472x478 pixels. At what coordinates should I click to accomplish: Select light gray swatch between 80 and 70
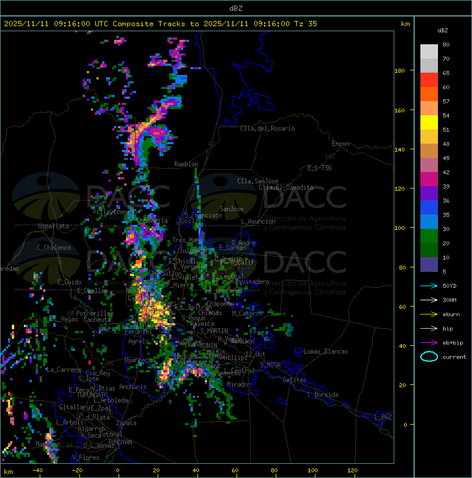pos(429,51)
